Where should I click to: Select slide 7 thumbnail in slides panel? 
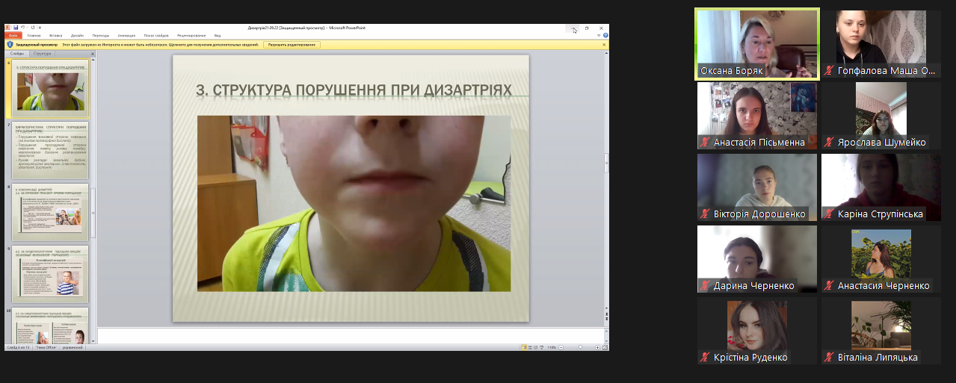coord(50,149)
